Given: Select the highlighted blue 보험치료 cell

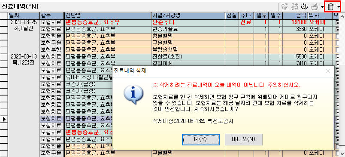Looking at the screenshot, I should click(52, 119).
